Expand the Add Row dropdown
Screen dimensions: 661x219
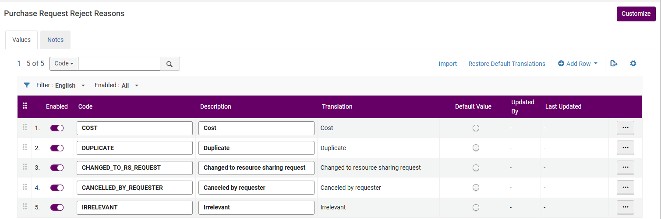578,64
